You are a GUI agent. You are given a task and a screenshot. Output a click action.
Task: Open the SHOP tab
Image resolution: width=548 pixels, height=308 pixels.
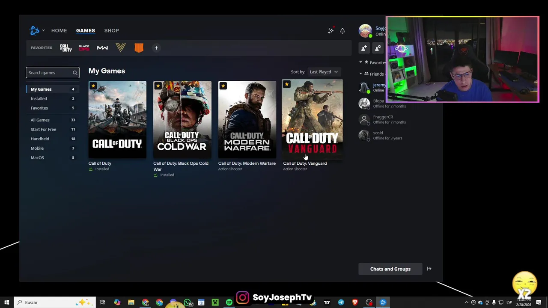coord(111,30)
